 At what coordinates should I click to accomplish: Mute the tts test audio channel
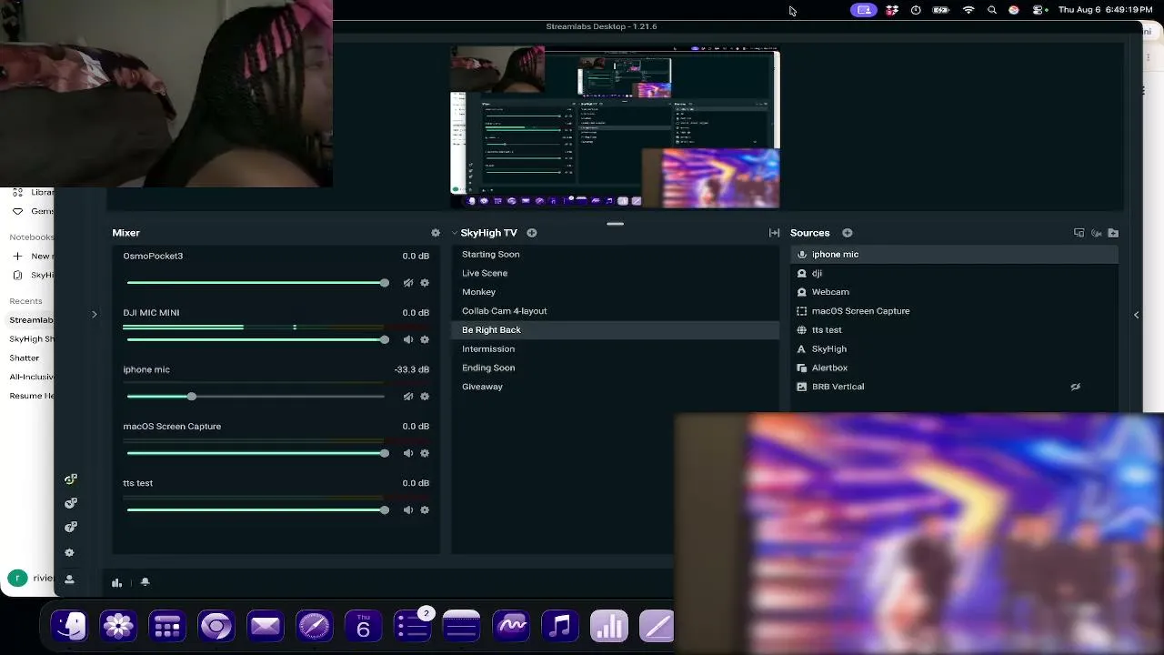[x=408, y=510]
